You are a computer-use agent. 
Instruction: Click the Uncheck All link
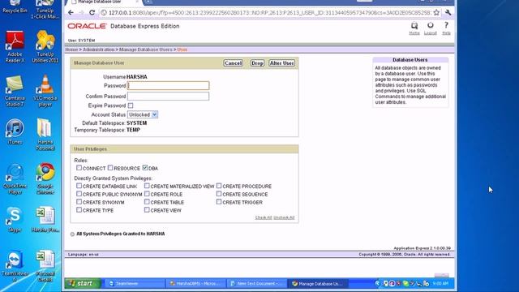[x=284, y=217]
